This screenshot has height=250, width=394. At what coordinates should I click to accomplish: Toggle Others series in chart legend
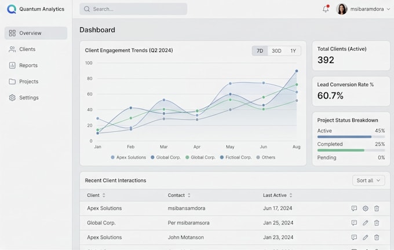(x=265, y=157)
